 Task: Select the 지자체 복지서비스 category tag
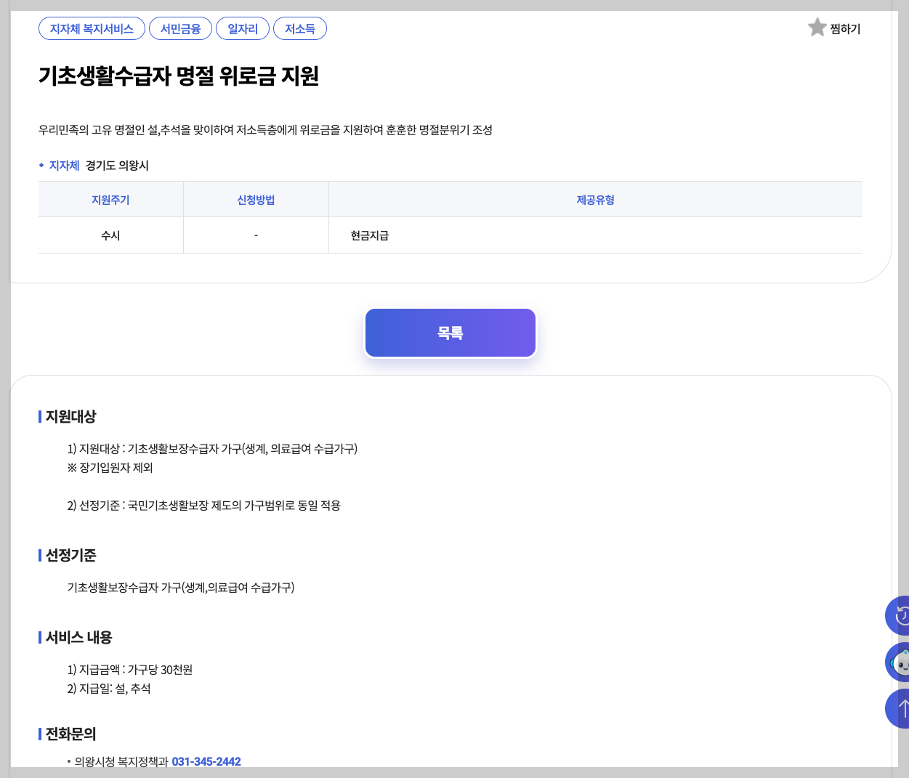92,28
